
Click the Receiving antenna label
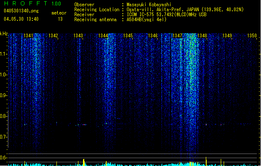pyautogui.click(x=95, y=20)
